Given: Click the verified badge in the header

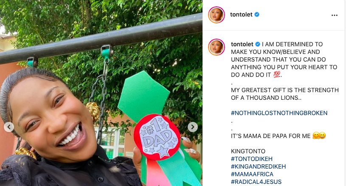Looking at the screenshot, I should pos(257,14).
